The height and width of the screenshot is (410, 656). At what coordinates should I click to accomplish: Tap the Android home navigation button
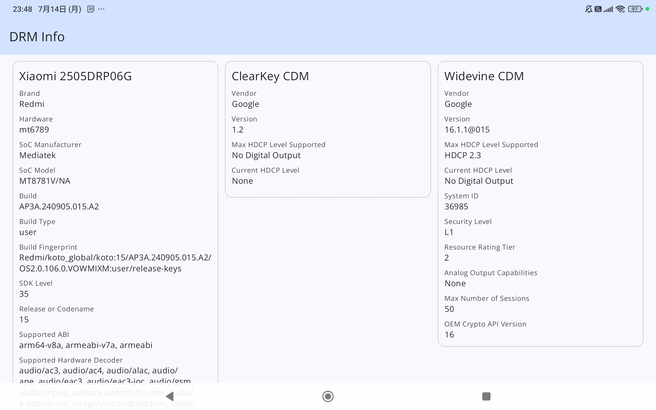click(328, 396)
